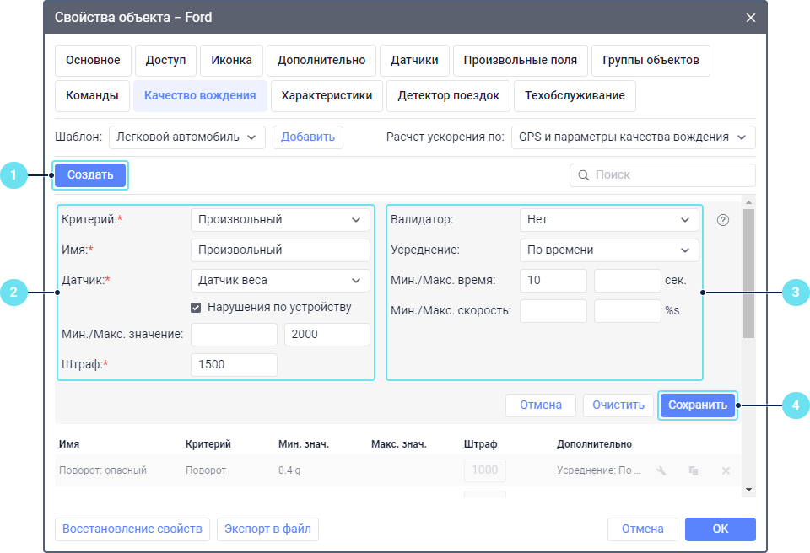Open the Иконка tab
The width and height of the screenshot is (810, 553).
pos(231,61)
